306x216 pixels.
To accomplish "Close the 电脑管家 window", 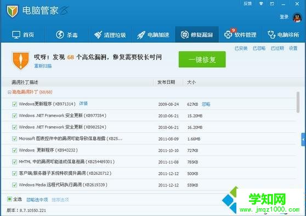I will pyautogui.click(x=297, y=4).
